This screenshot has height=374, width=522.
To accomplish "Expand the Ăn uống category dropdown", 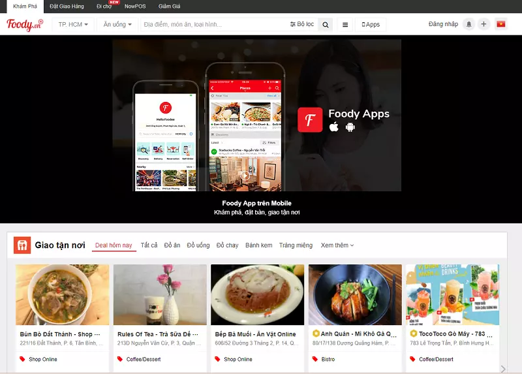I will click(x=117, y=25).
